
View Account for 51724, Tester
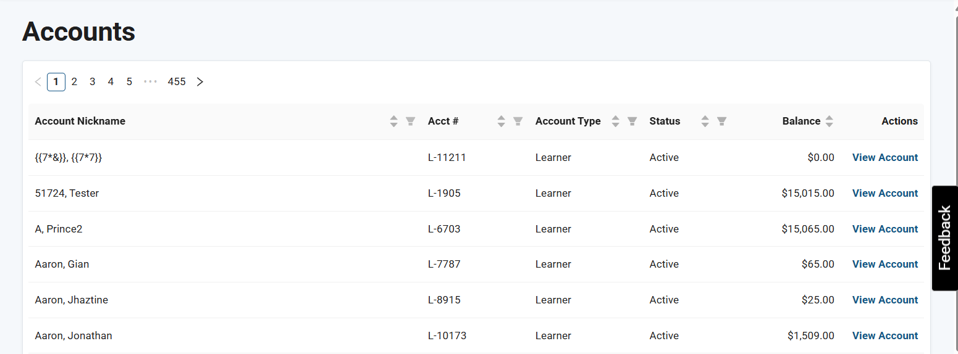point(884,194)
